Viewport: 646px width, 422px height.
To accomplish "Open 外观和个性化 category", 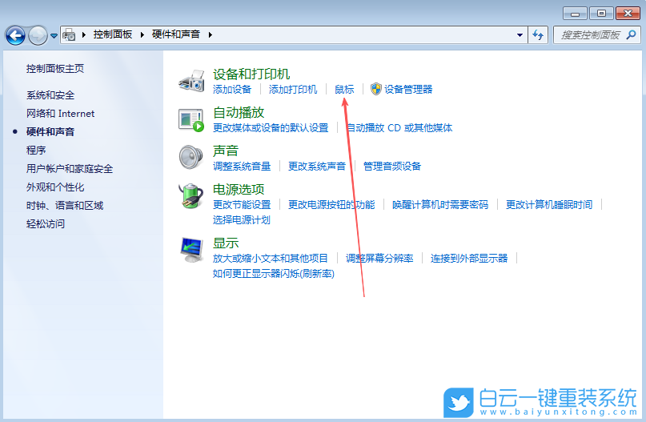I will click(55, 187).
